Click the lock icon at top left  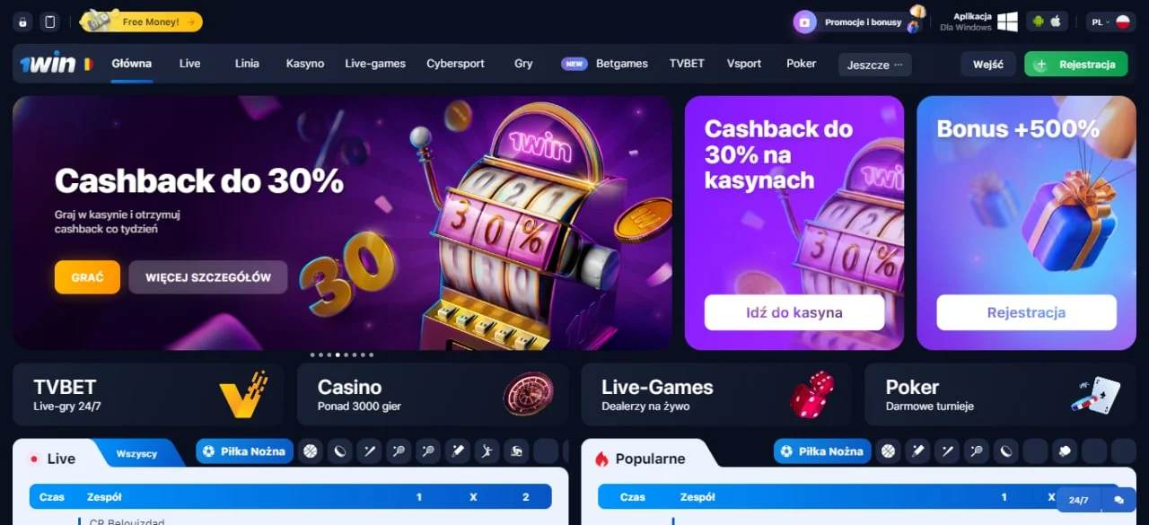click(23, 22)
